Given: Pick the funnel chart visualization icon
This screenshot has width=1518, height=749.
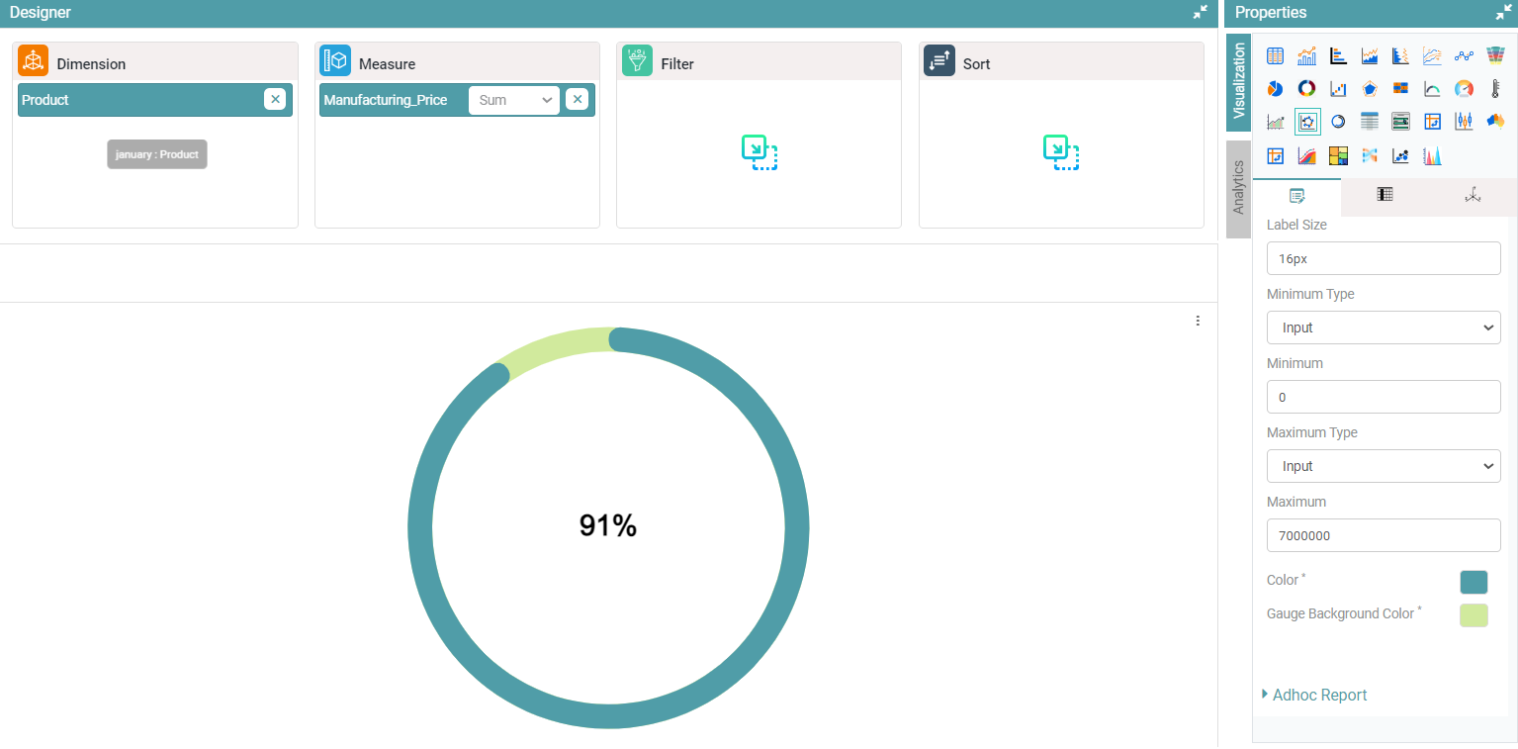Looking at the screenshot, I should point(1495,56).
